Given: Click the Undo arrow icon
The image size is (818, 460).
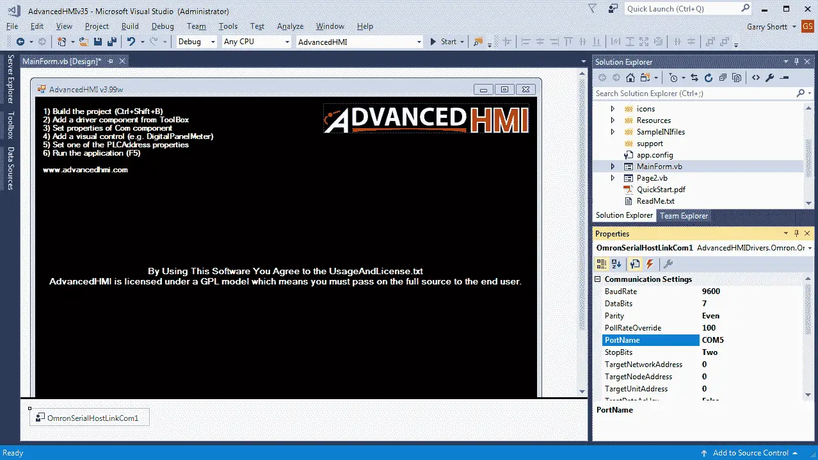Looking at the screenshot, I should click(x=131, y=42).
